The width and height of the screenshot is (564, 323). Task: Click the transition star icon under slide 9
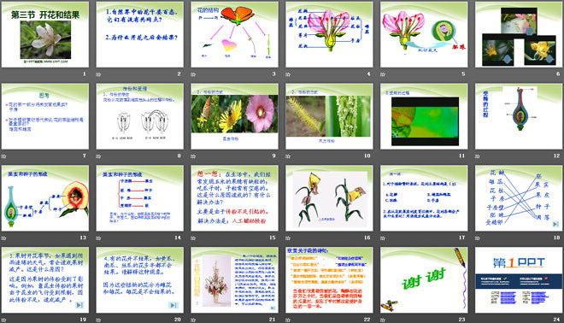(x=193, y=156)
